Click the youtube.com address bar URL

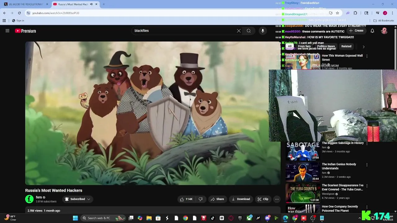tap(56, 13)
